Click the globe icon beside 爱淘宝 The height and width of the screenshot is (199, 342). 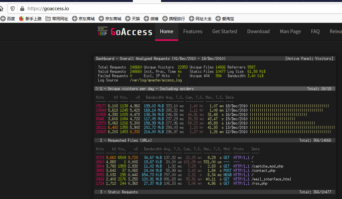click(x=218, y=19)
